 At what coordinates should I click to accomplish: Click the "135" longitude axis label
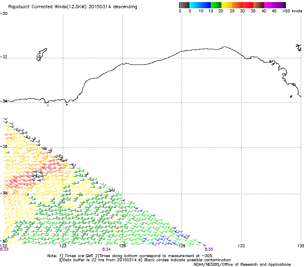tap(301, 246)
